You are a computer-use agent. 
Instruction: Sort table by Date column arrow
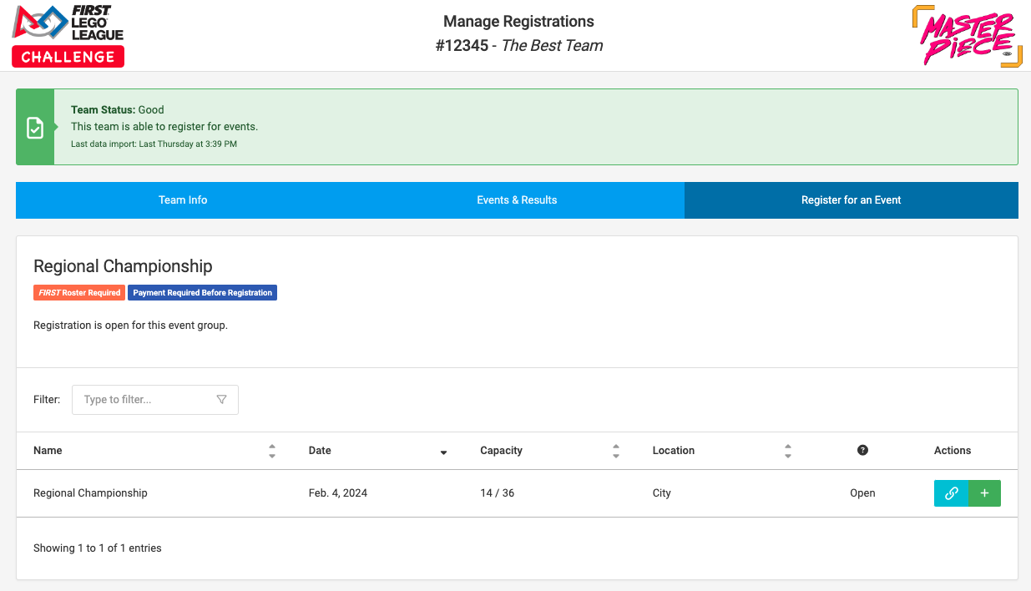pos(443,452)
